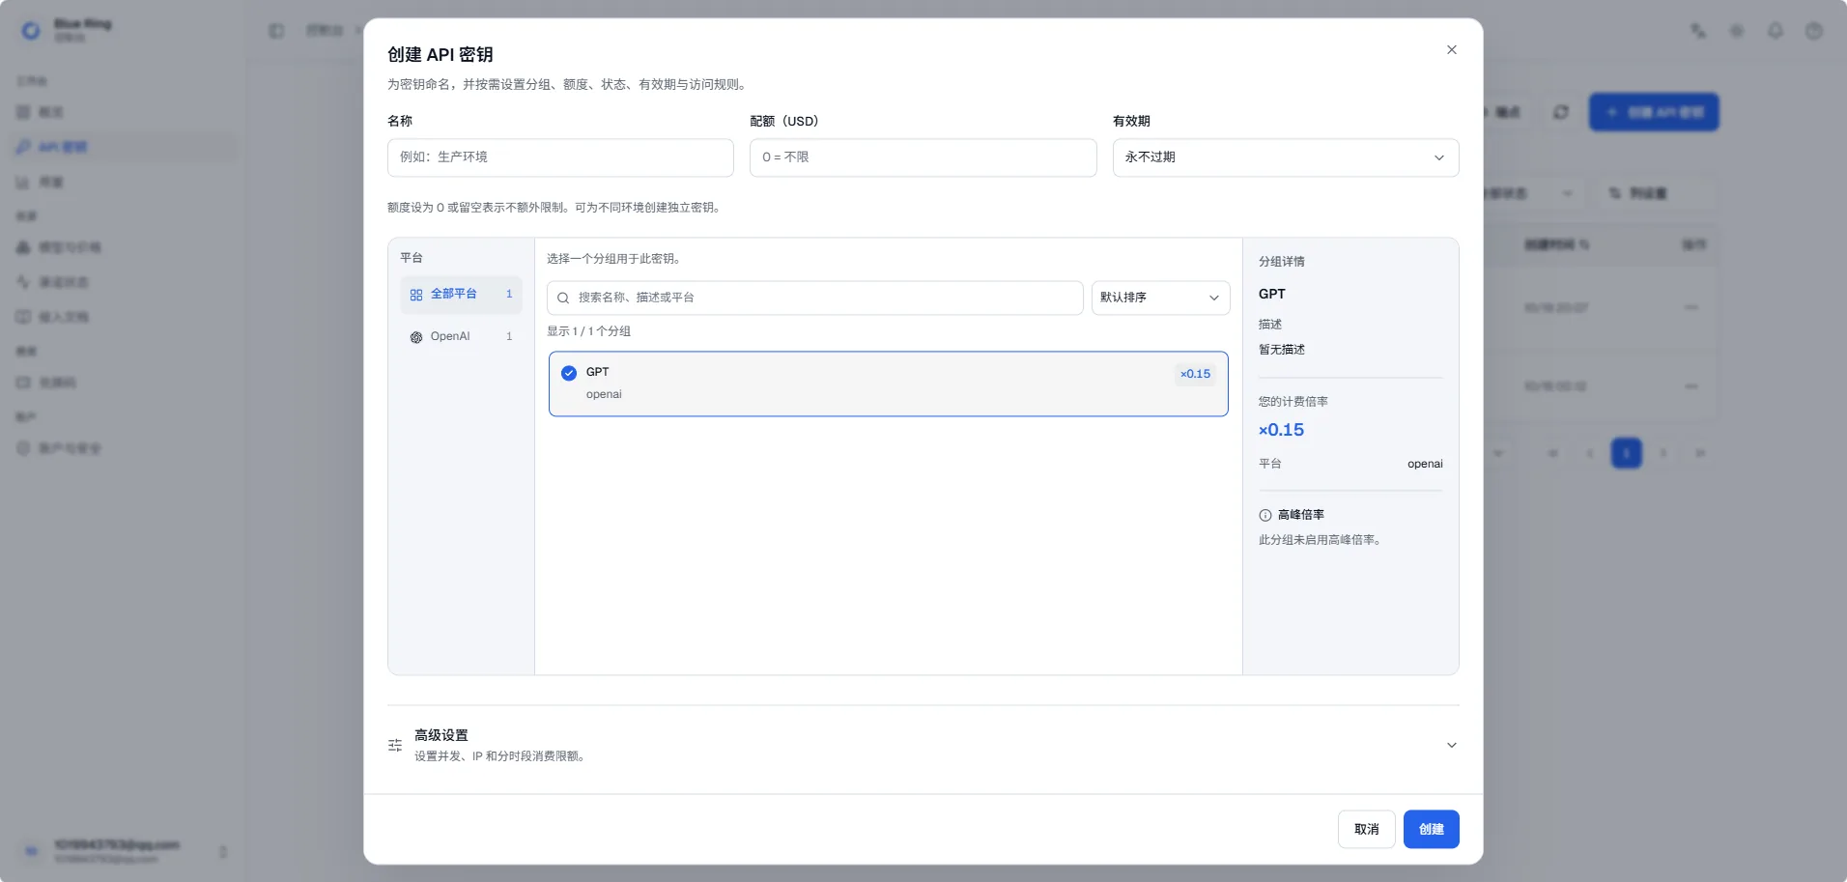Click the '选择一个分组用于此密钥。' instruction text

pos(616,259)
